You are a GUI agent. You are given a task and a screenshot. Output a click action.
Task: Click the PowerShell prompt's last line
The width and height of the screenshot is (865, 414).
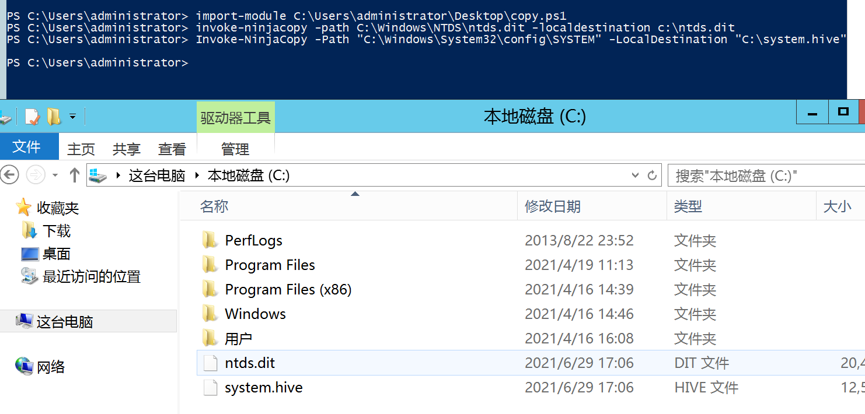(97, 62)
